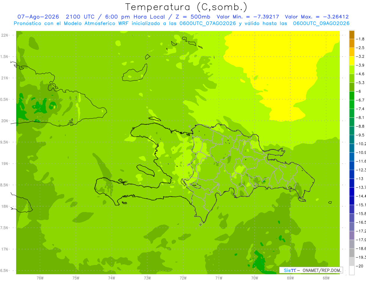
Task: Click the '68W' longitude label
Action: [x=326, y=278]
